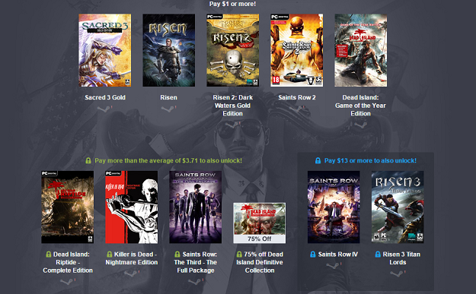Click the 75% off Dead Island Definitive Collection title

tap(260, 262)
